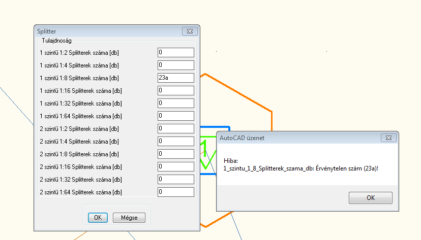Viewport: 421px width, 240px height.
Task: Focus the 1 szintű 1:2 Splitterek field
Action: click(x=176, y=52)
